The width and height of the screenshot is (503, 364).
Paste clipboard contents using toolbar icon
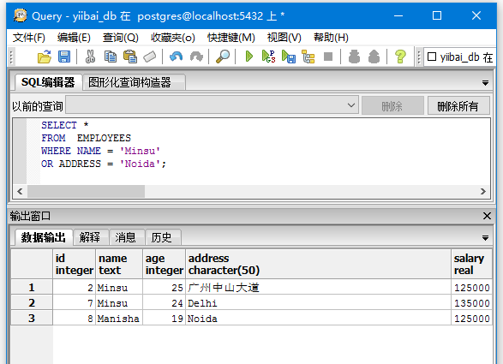(x=130, y=57)
